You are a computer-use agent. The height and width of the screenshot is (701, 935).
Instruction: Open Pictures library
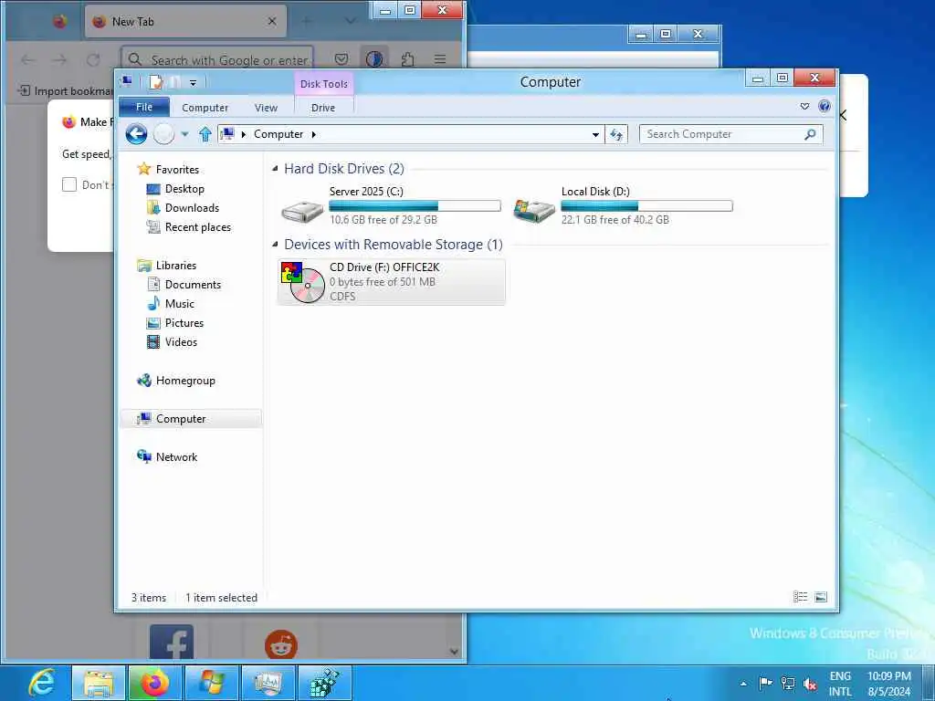pos(184,322)
